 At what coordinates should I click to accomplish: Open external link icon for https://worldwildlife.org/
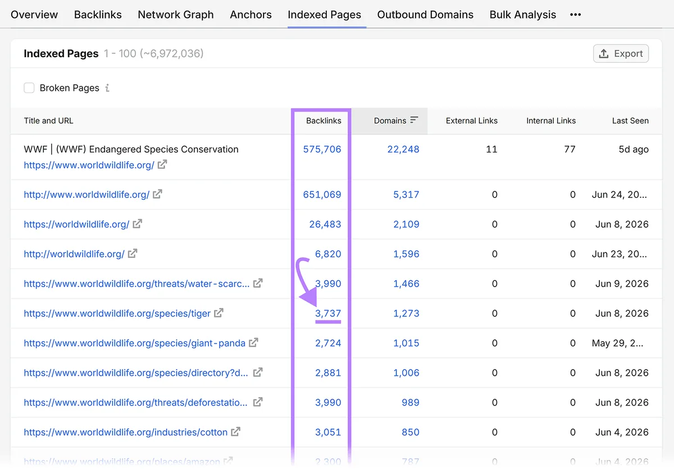(x=137, y=224)
